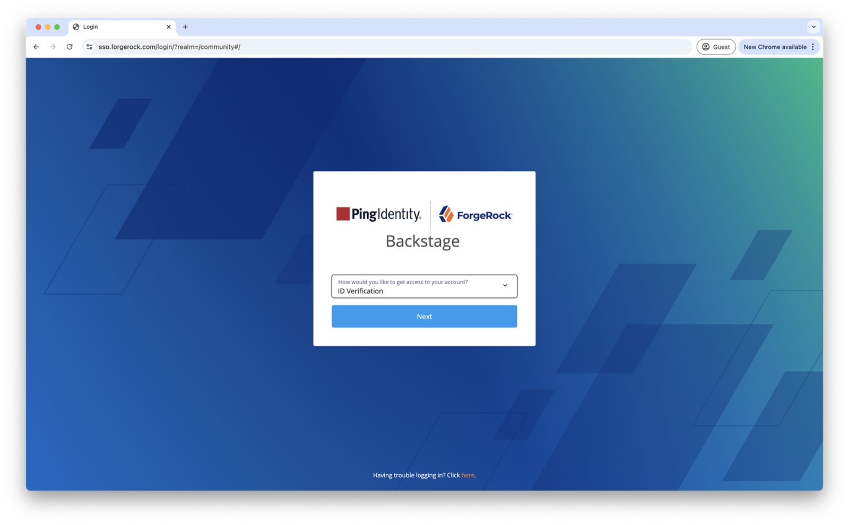
Task: Close the Login tab
Action: (169, 27)
